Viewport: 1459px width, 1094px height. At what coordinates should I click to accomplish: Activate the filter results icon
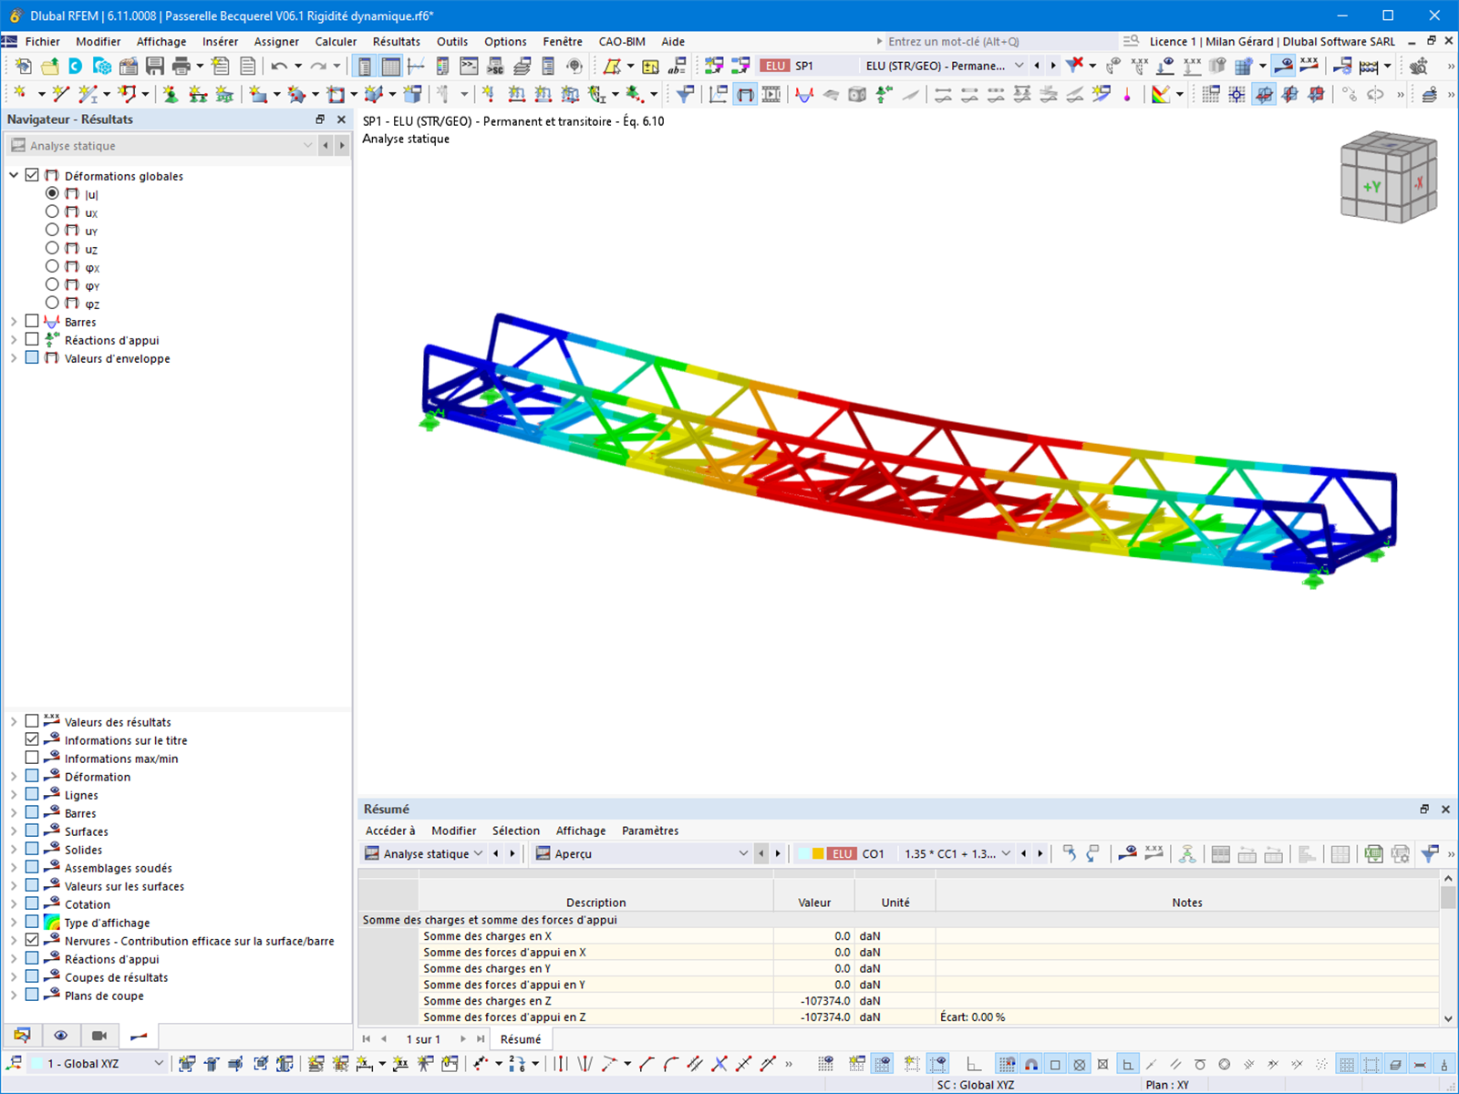(x=686, y=94)
